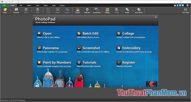Choose Open on the welcome screen
The height and width of the screenshot is (102, 191).
click(x=48, y=35)
